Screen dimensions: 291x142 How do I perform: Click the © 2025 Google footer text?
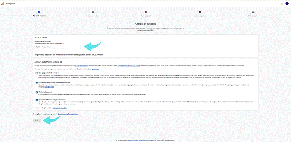(121, 141)
